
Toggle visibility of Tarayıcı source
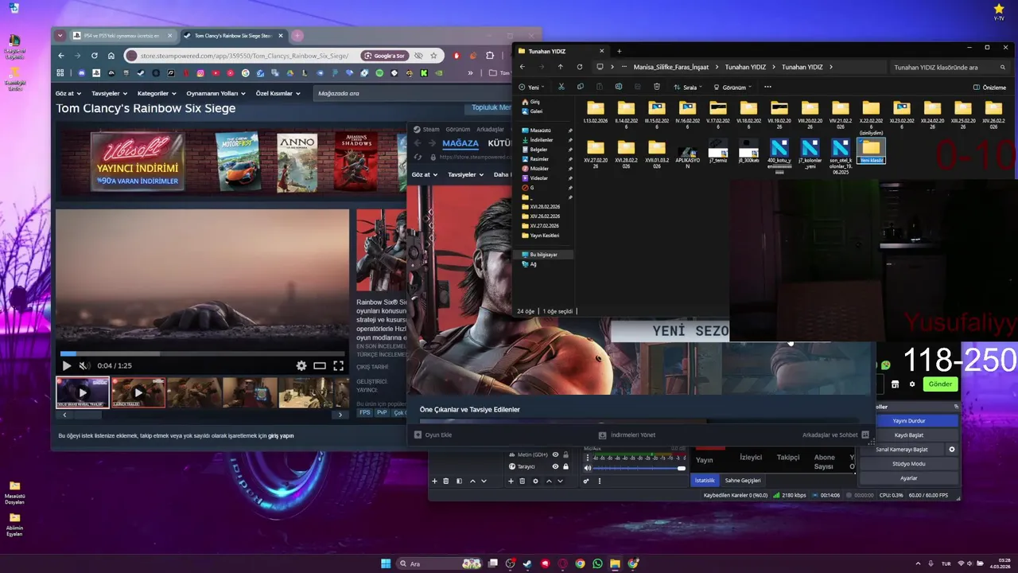(x=555, y=466)
